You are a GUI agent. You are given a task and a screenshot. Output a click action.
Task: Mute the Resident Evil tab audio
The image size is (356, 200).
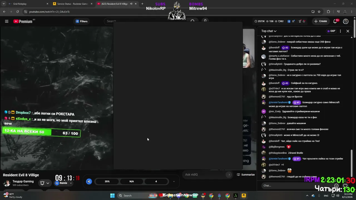[x=131, y=4]
